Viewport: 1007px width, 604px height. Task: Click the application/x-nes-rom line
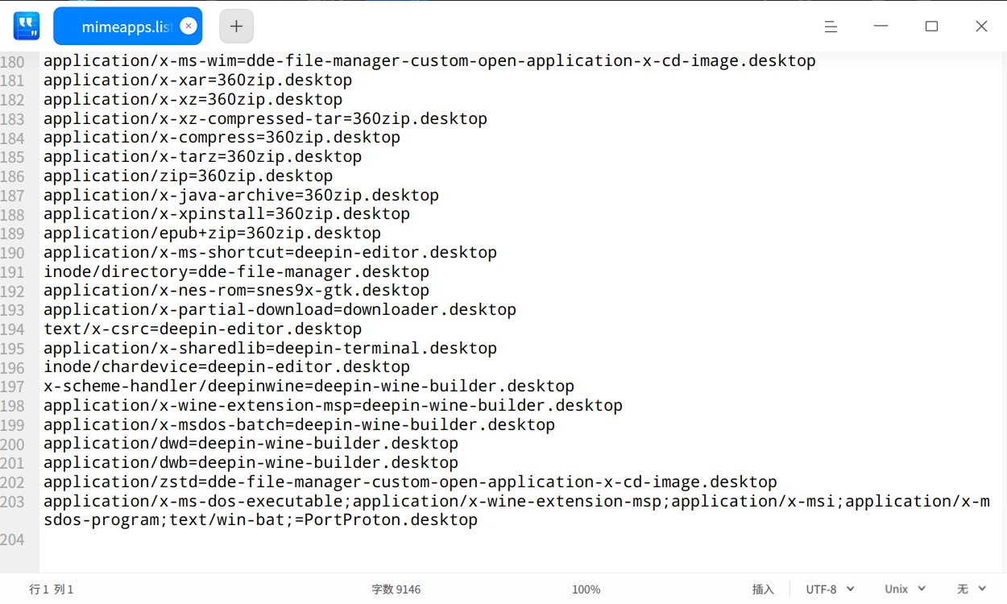[x=236, y=291]
